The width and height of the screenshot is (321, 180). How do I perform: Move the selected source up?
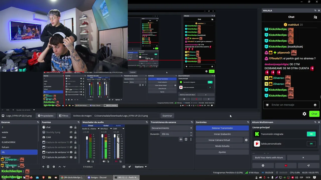coord(59,167)
